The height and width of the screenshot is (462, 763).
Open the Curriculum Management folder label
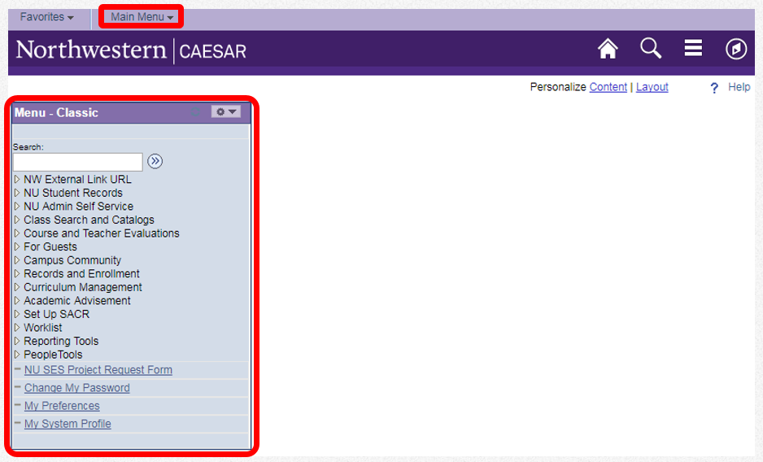pos(83,287)
